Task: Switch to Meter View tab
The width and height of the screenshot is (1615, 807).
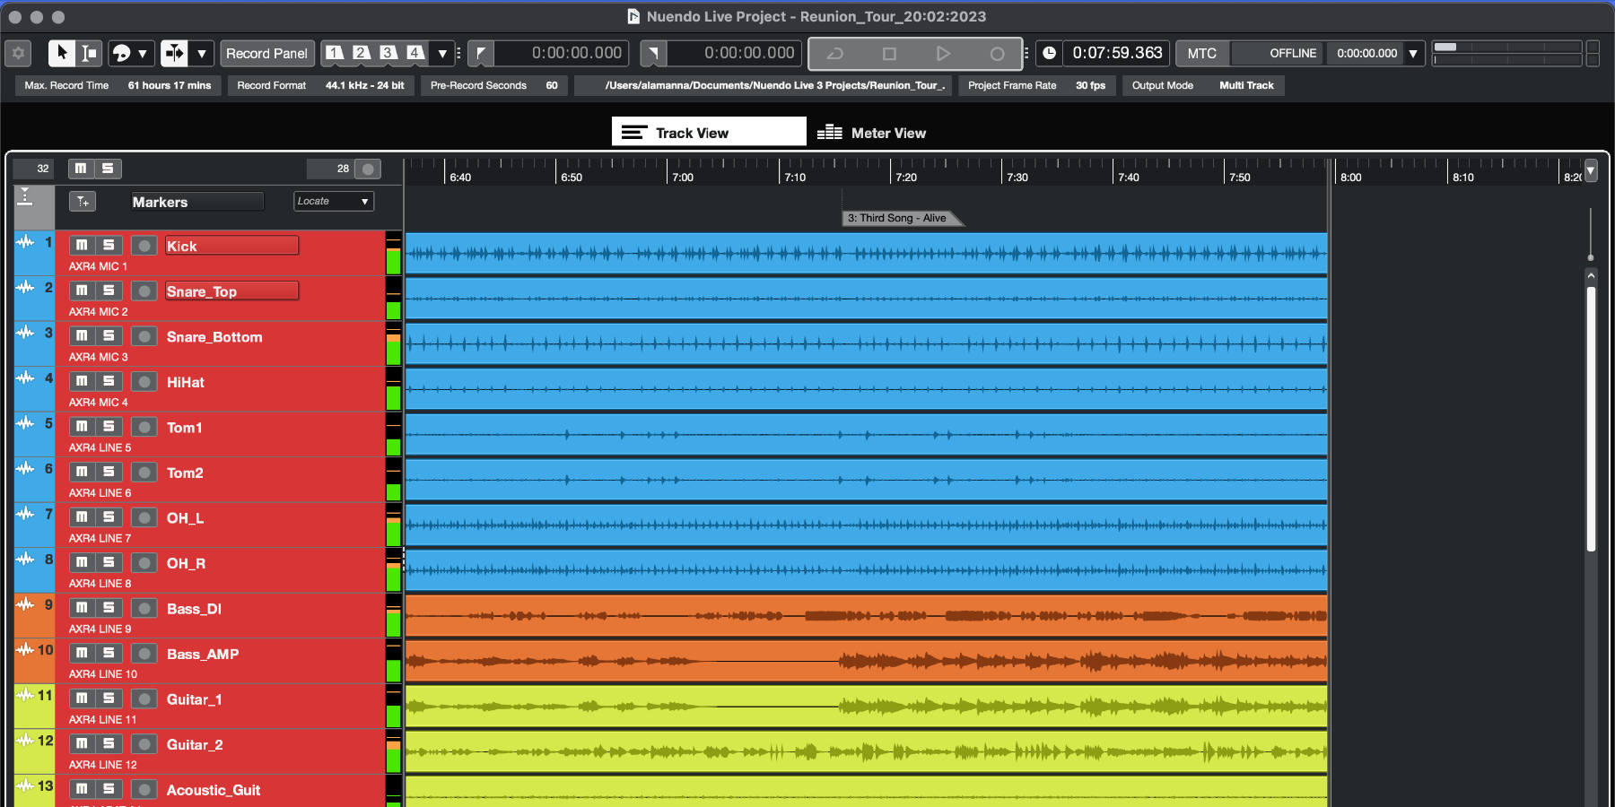Action: coord(871,133)
